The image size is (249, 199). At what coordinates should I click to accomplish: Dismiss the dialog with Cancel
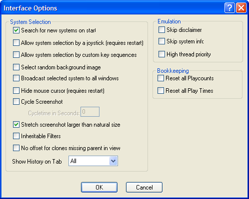(x=144, y=188)
